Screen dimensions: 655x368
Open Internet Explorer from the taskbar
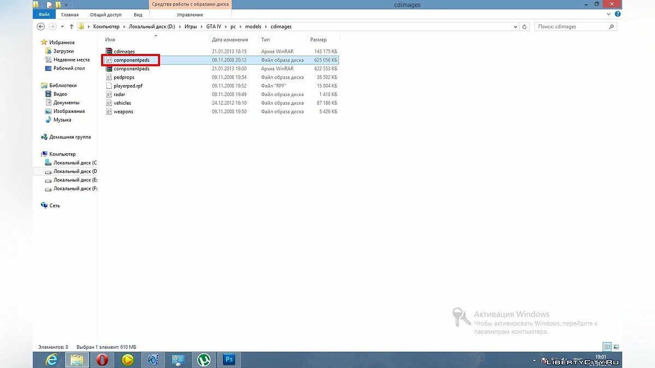(53, 360)
